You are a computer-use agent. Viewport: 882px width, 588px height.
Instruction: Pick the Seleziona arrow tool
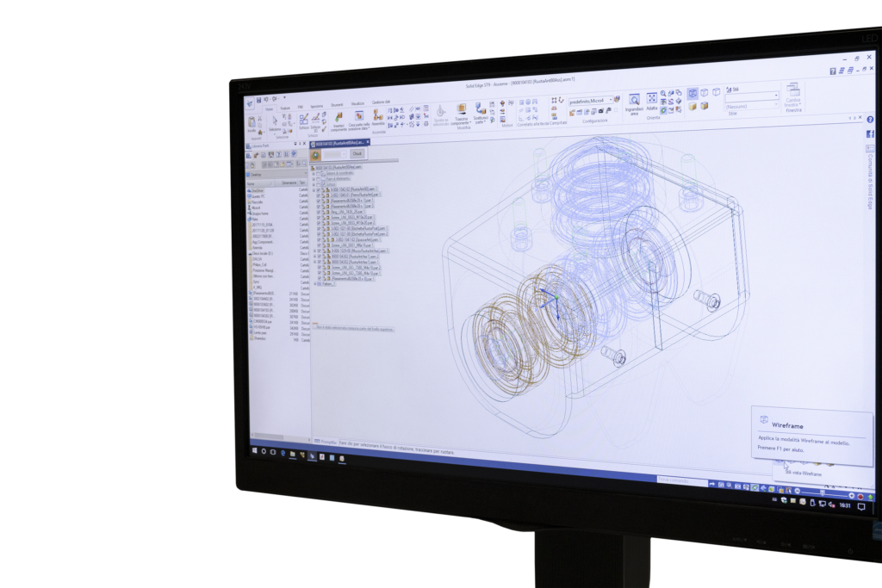pos(275,121)
